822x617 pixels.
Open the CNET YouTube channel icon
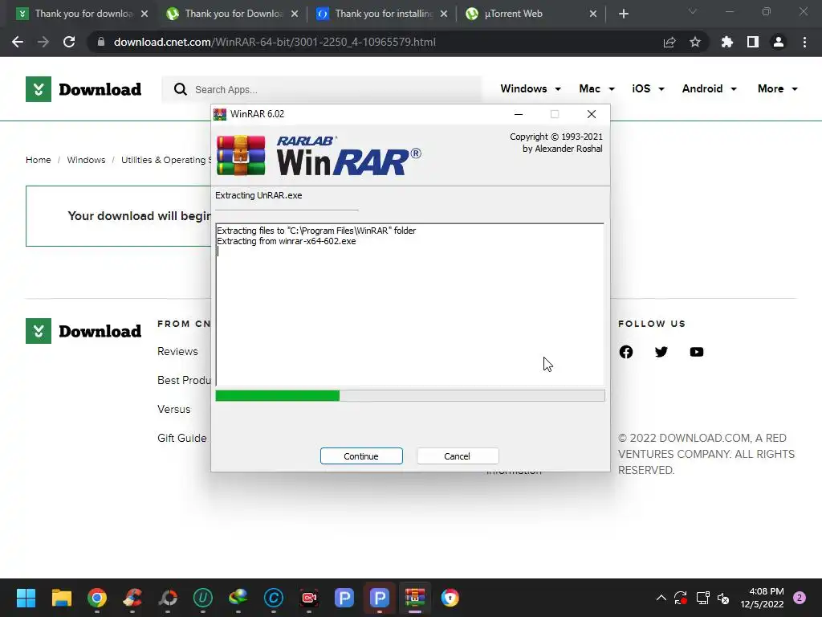[x=696, y=352]
